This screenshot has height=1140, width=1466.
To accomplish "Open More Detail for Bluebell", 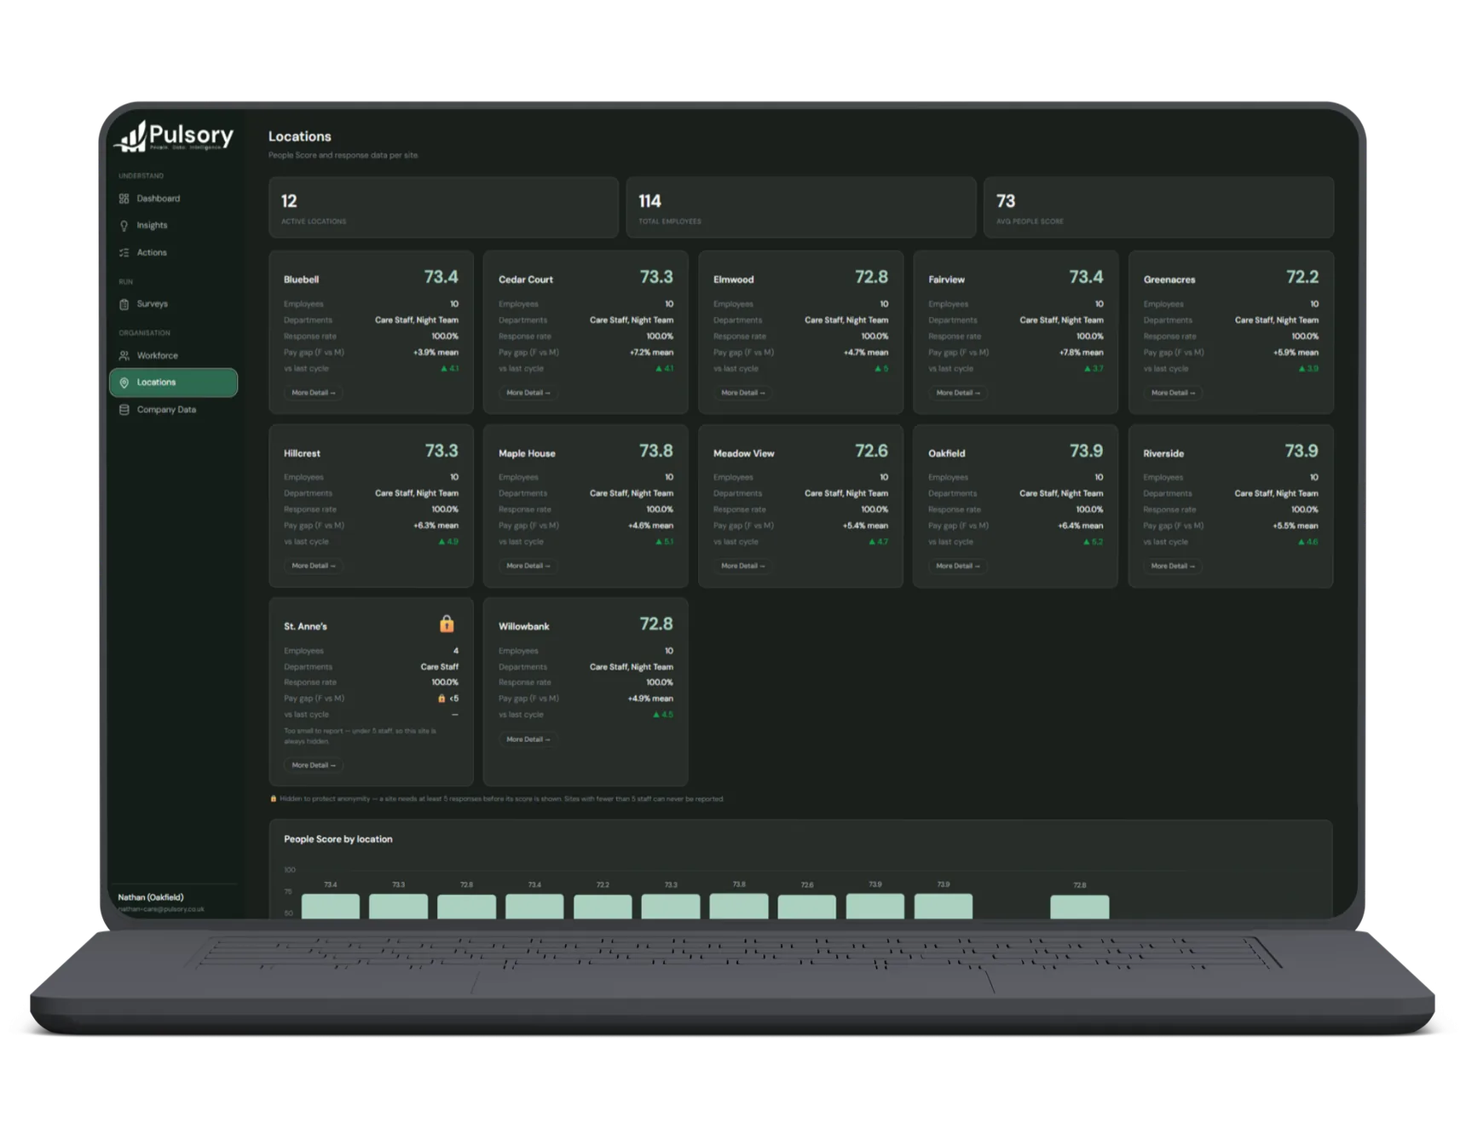I will coord(314,393).
